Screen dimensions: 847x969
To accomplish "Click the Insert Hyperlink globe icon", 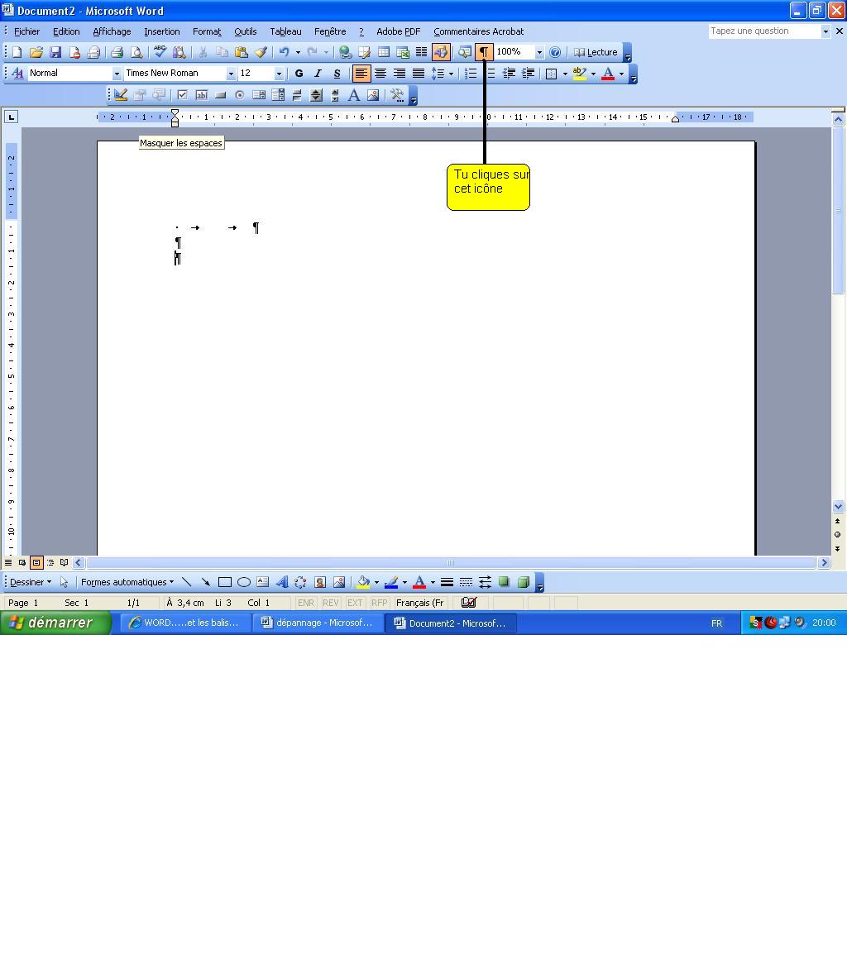I will click(x=345, y=52).
